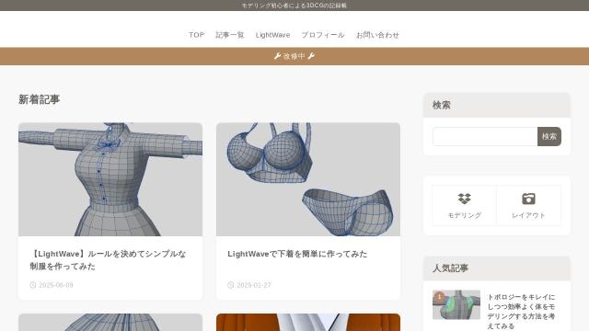Click the モデリング Dropbox-style icon
This screenshot has height=331, width=589.
(464, 199)
